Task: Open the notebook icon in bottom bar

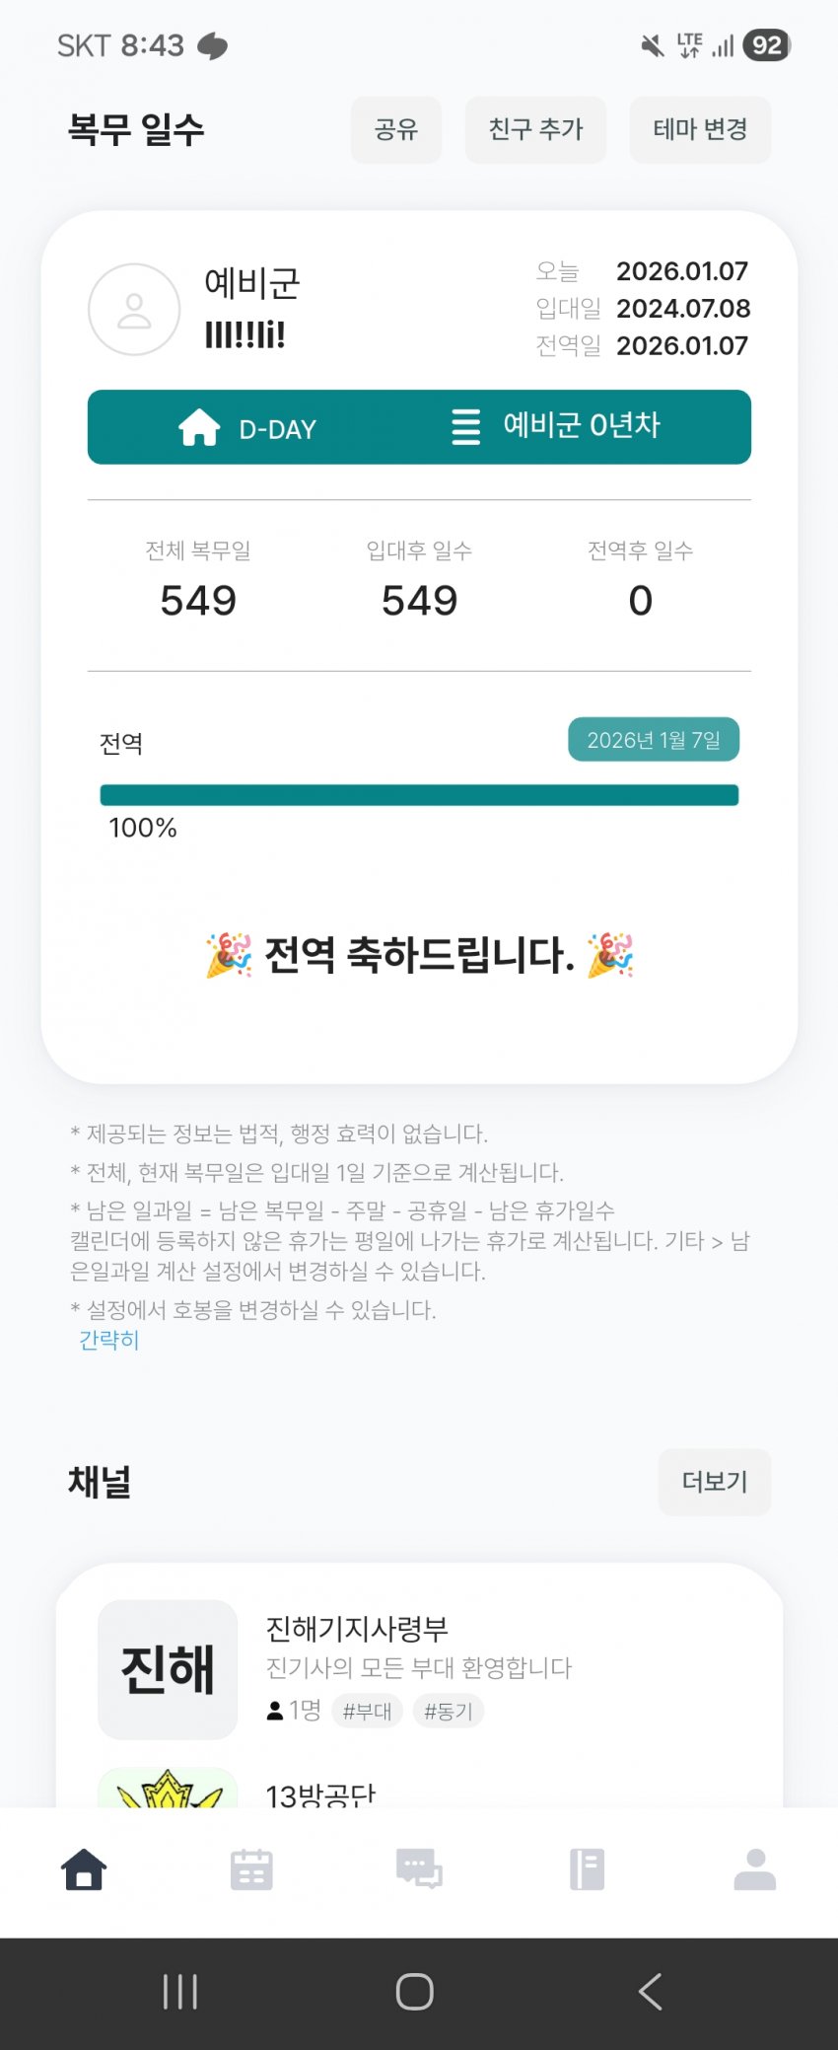Action: [x=587, y=1868]
